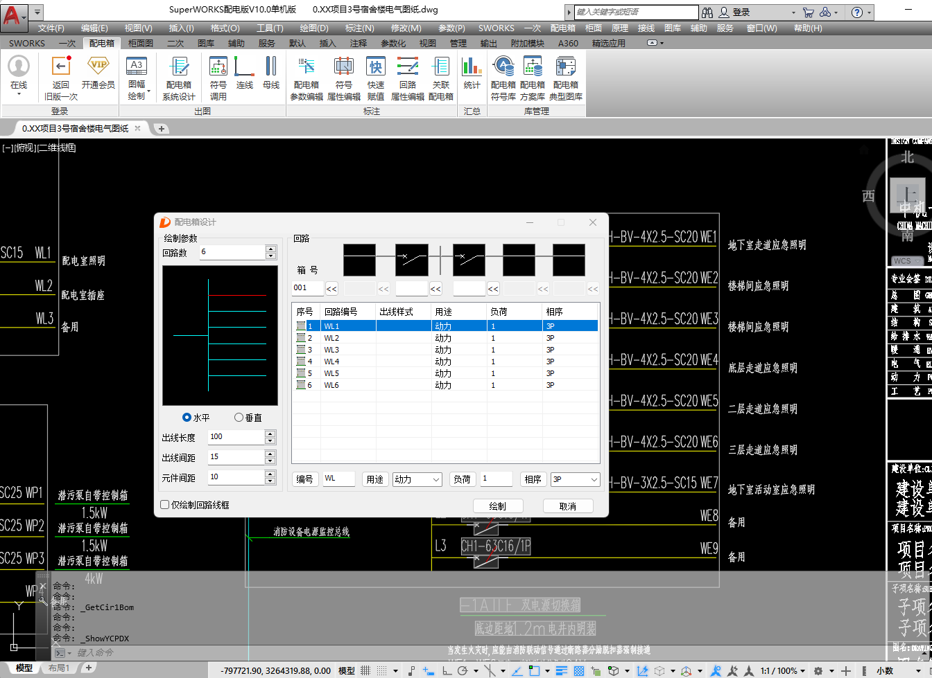Open 配电箱系统设计 tool in ribbon
Image resolution: width=932 pixels, height=678 pixels.
click(x=179, y=67)
